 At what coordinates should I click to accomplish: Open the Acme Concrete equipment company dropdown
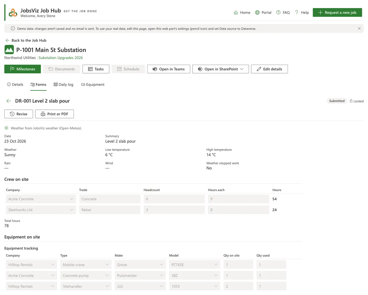(31, 275)
